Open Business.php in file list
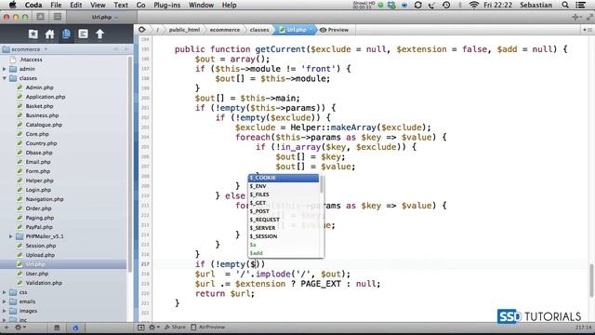The height and width of the screenshot is (335, 595). (42, 115)
